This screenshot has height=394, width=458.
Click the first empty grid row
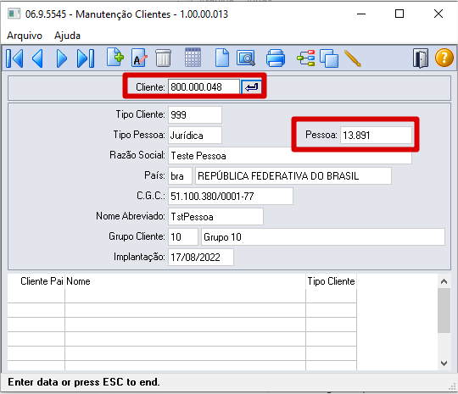(x=182, y=296)
